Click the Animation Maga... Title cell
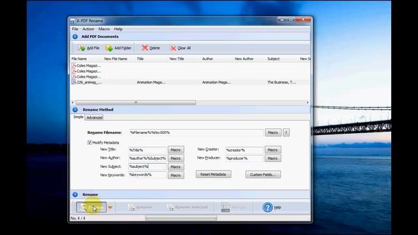 151,82
